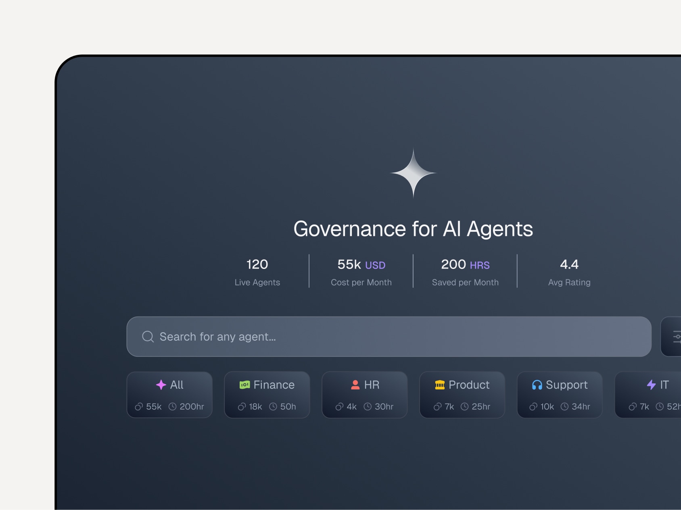681x510 pixels.
Task: Click the red person icon on HR
Action: pos(355,385)
